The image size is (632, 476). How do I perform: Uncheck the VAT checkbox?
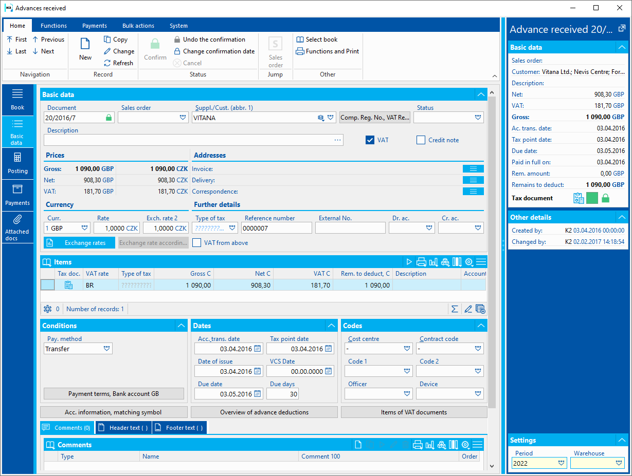tap(370, 140)
